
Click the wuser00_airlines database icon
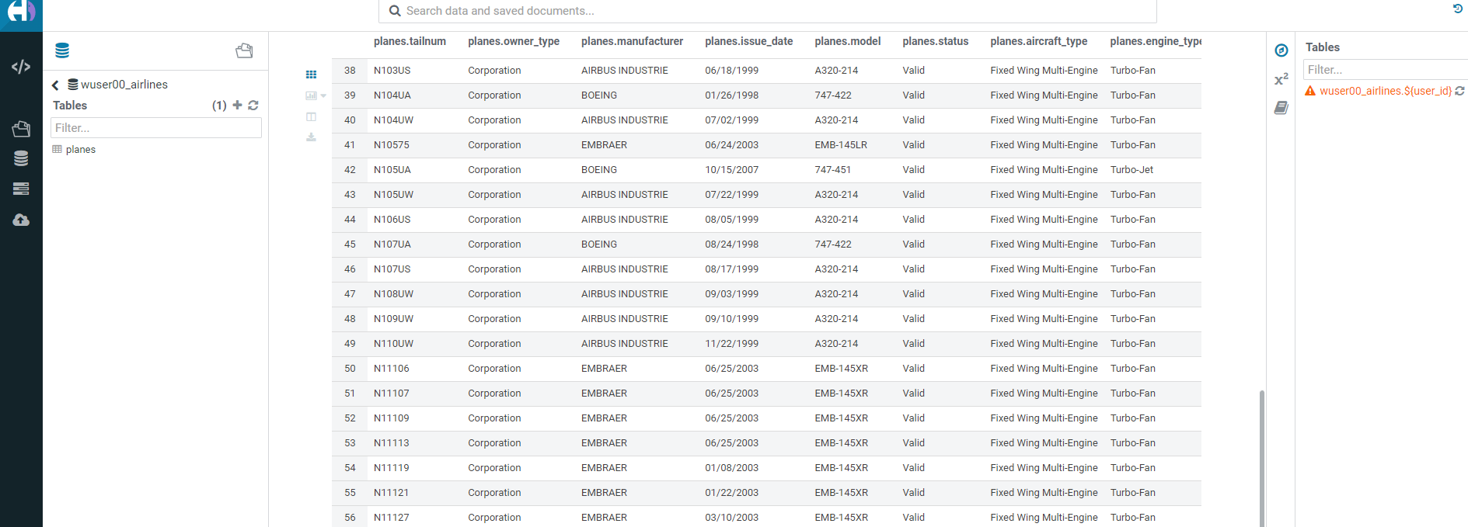(x=73, y=84)
